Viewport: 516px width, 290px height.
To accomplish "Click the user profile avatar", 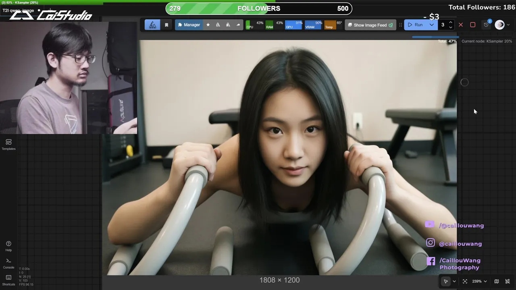I will [499, 25].
